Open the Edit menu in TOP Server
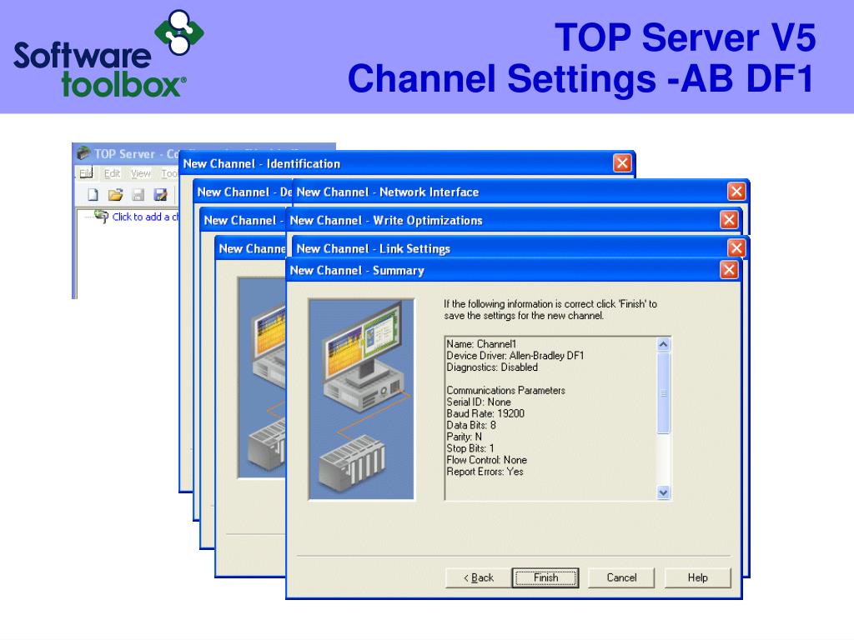 pos(112,173)
